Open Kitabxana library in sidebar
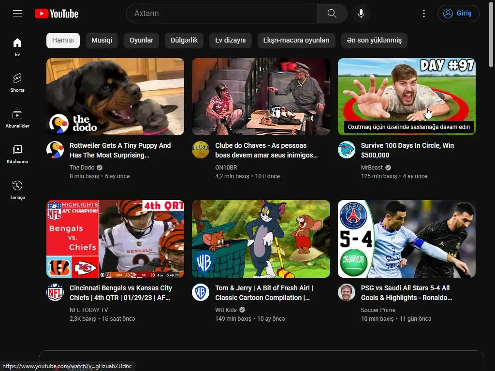 [17, 154]
